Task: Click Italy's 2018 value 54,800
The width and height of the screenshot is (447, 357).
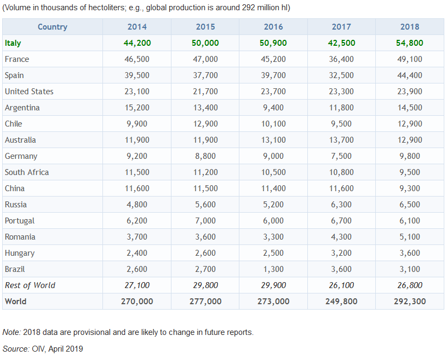Action: tap(410, 43)
